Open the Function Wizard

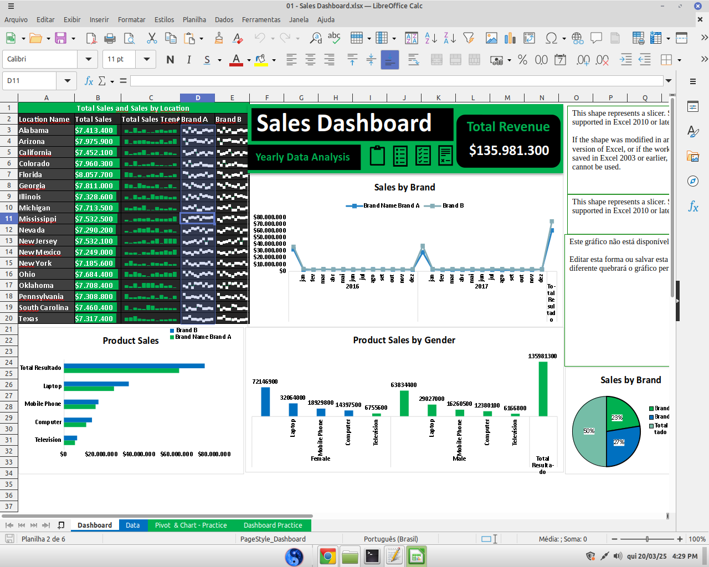(x=89, y=80)
